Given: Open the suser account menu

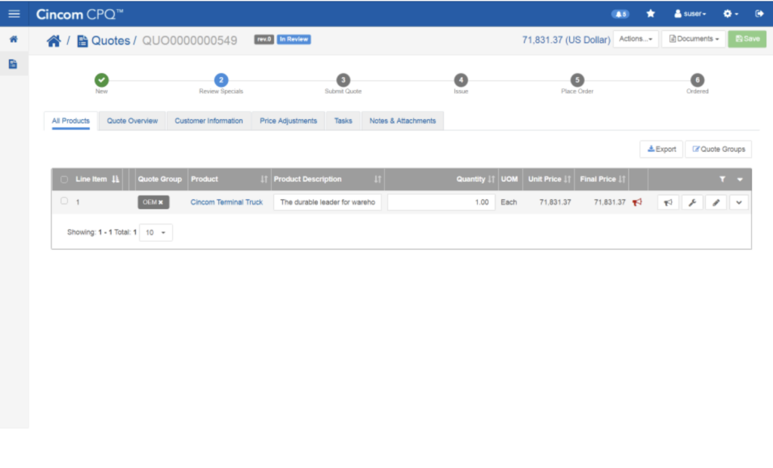Looking at the screenshot, I should (x=690, y=14).
